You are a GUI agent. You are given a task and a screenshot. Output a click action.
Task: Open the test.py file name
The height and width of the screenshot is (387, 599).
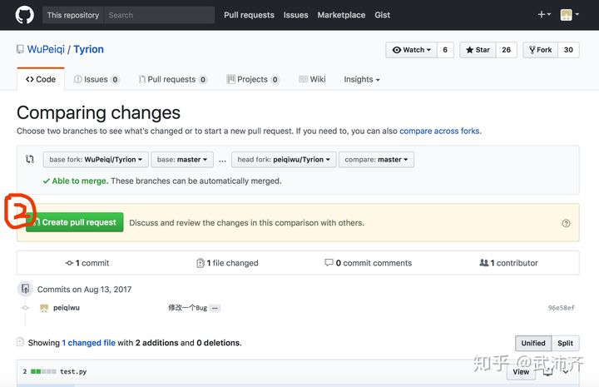[x=73, y=371]
